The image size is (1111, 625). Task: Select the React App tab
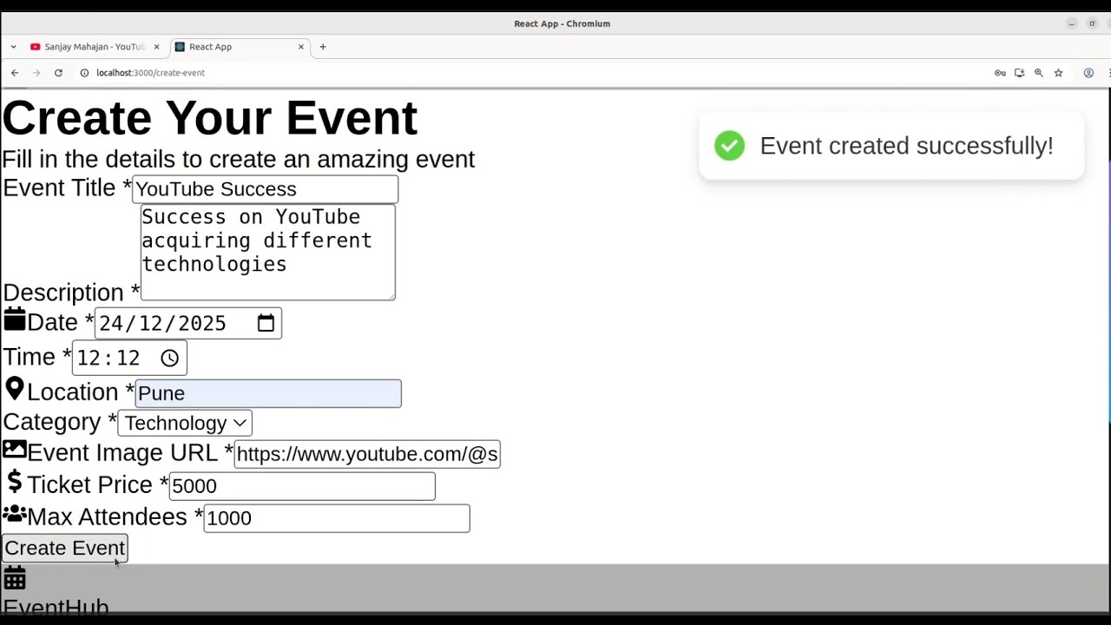[x=240, y=47]
